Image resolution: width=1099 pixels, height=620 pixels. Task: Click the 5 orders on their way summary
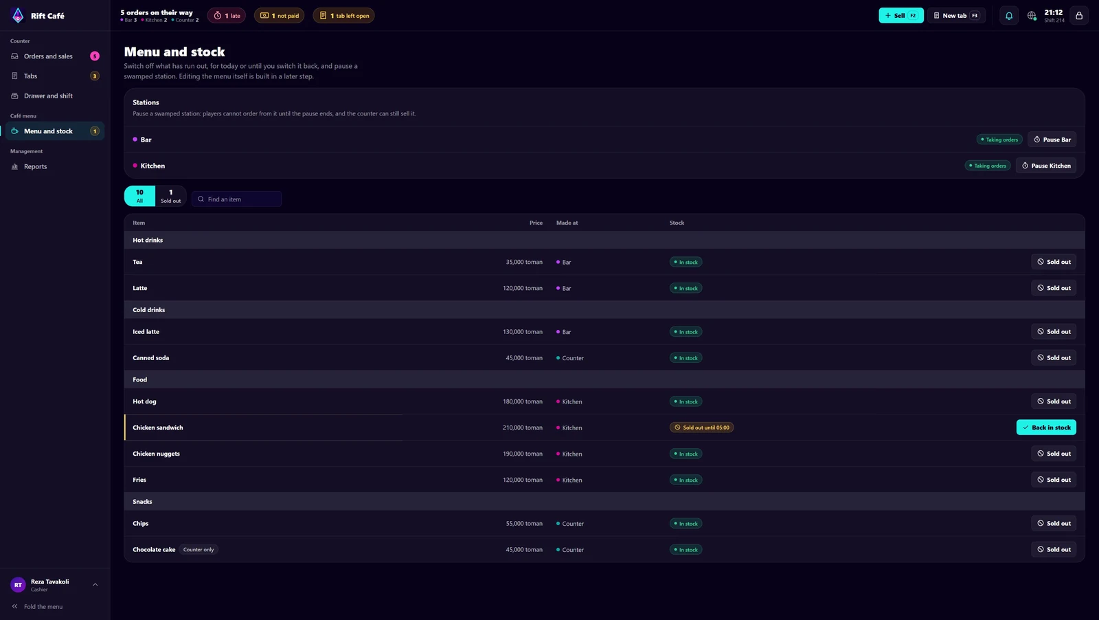(x=159, y=15)
